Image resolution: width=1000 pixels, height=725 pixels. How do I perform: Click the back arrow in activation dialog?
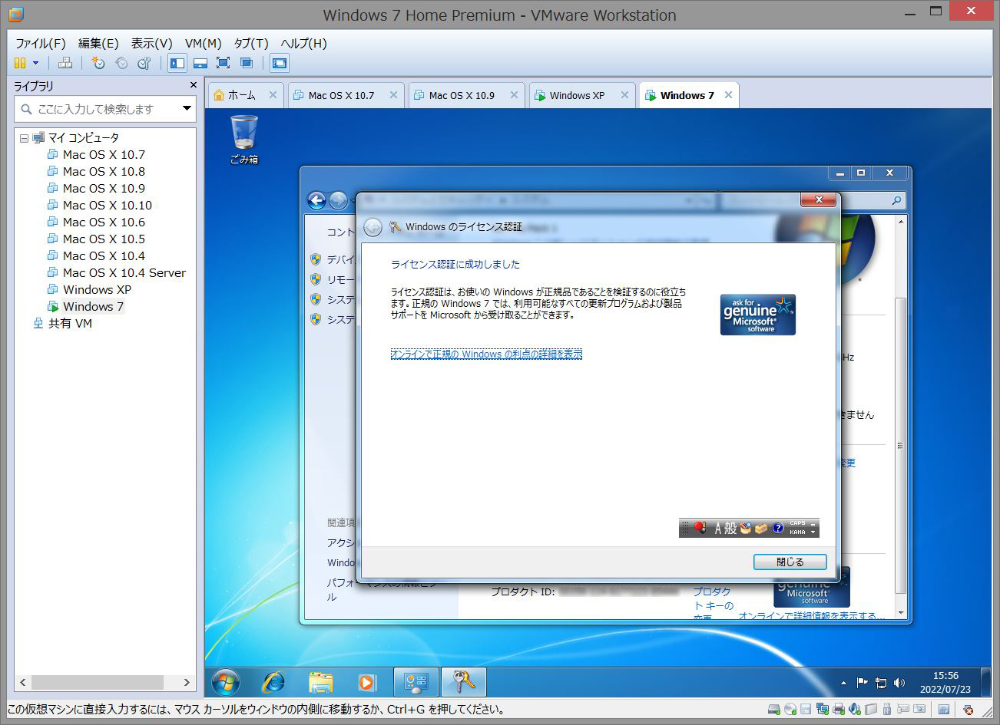(x=373, y=227)
